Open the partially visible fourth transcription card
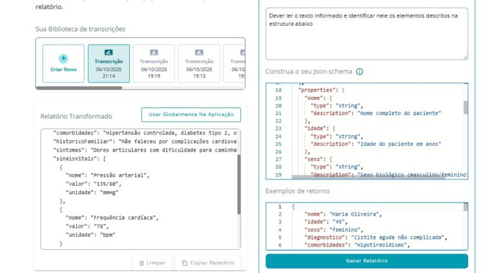This screenshot has width=496, height=273. tap(238, 63)
